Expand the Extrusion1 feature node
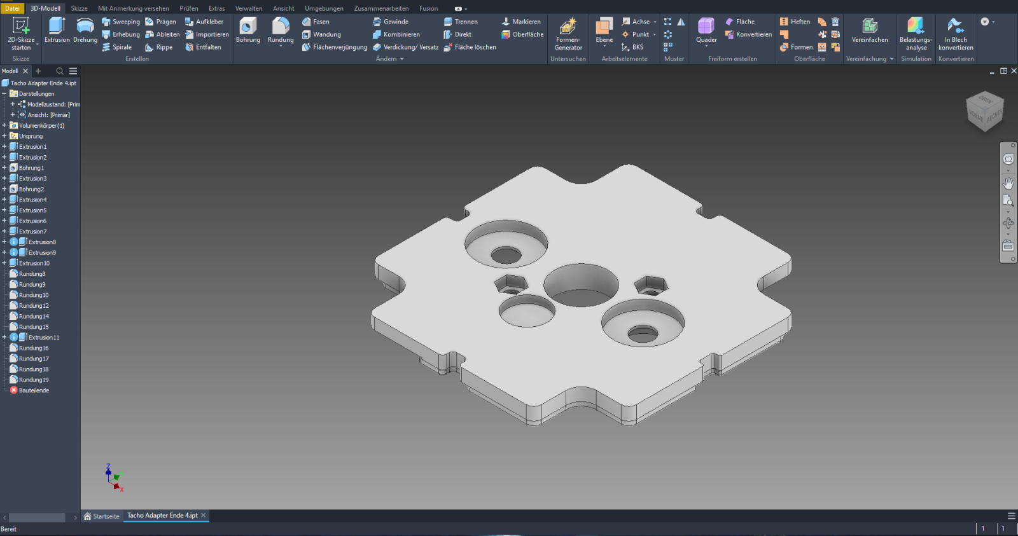 pos(4,147)
